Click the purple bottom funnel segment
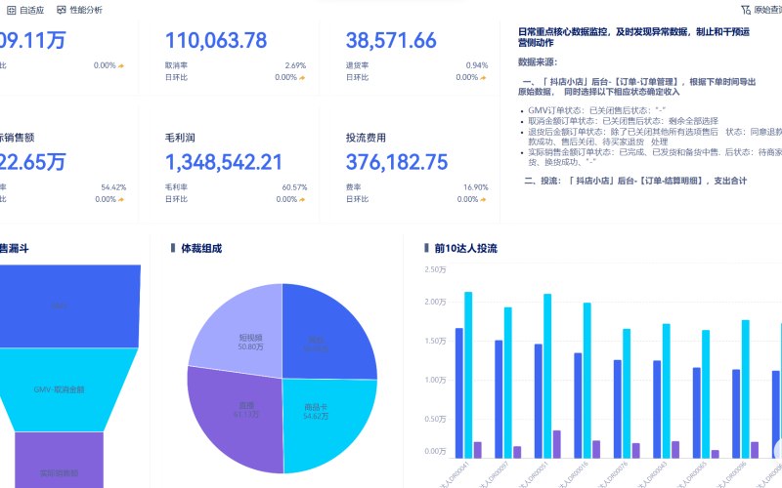The image size is (782, 488). (x=59, y=461)
